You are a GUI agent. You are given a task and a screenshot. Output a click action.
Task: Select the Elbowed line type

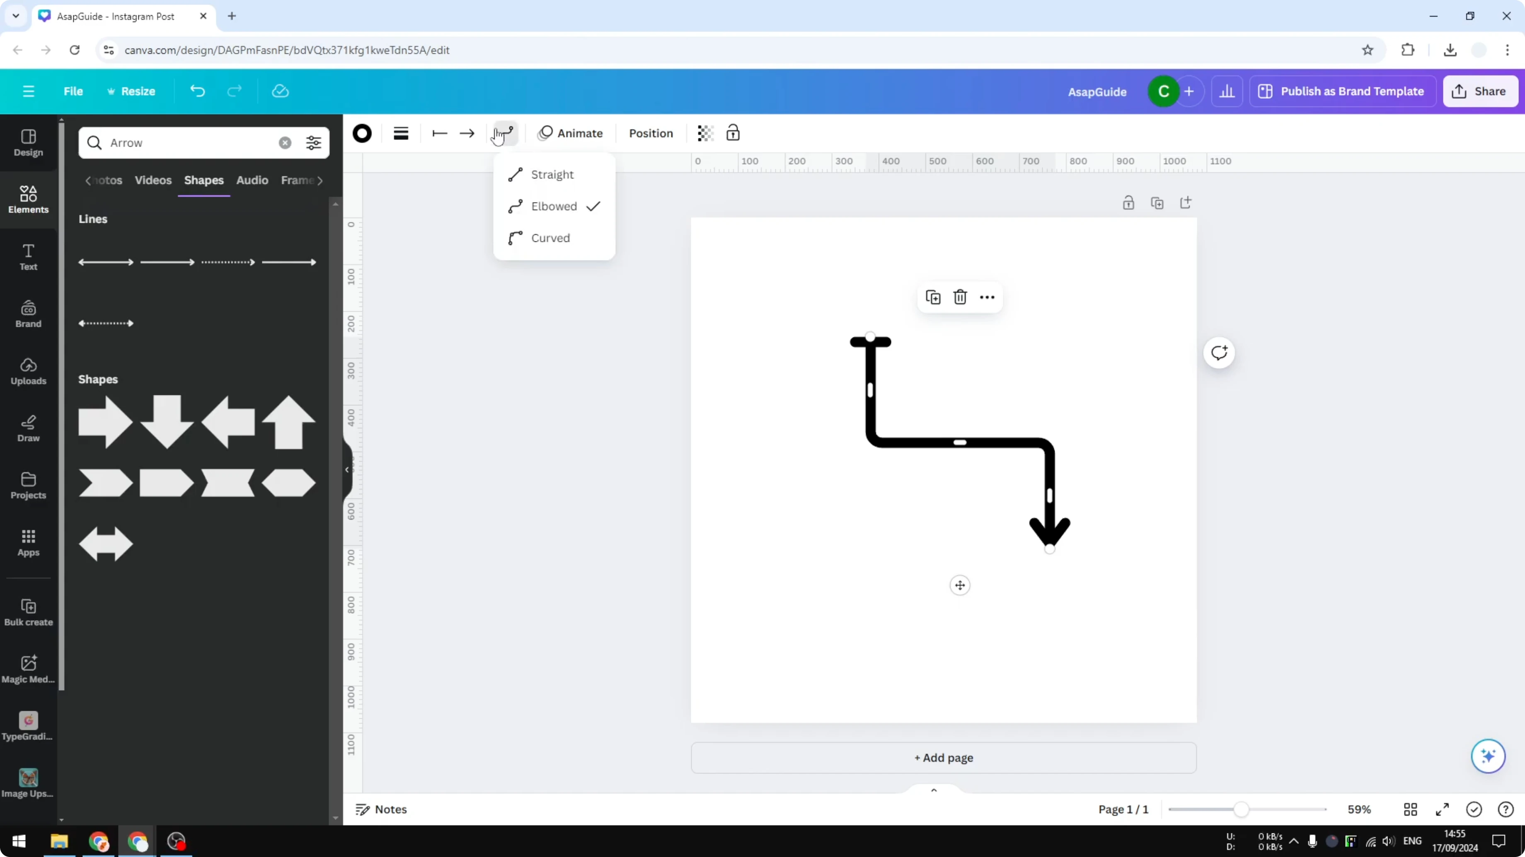(554, 207)
